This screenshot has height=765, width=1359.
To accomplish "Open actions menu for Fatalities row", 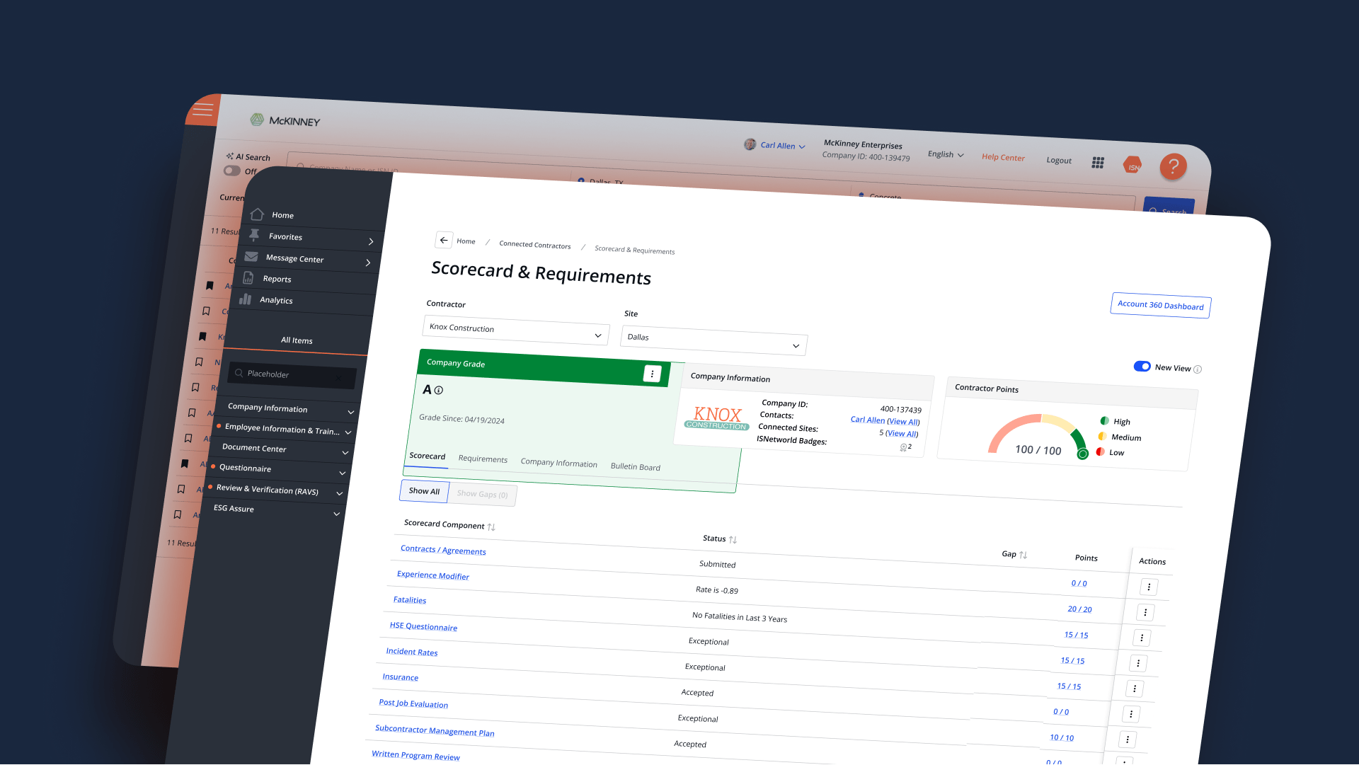I will point(1142,638).
